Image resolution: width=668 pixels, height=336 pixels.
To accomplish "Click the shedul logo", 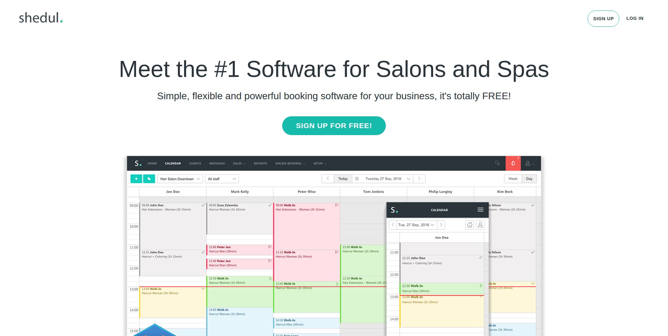I will click(41, 18).
